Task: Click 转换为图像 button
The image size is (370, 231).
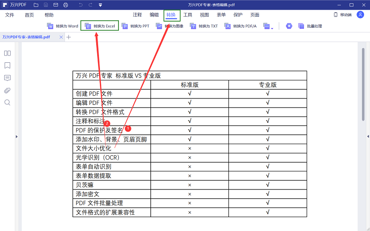Action: point(170,26)
